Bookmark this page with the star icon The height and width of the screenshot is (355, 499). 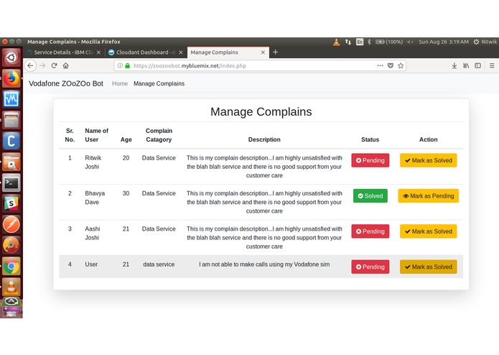click(x=401, y=65)
